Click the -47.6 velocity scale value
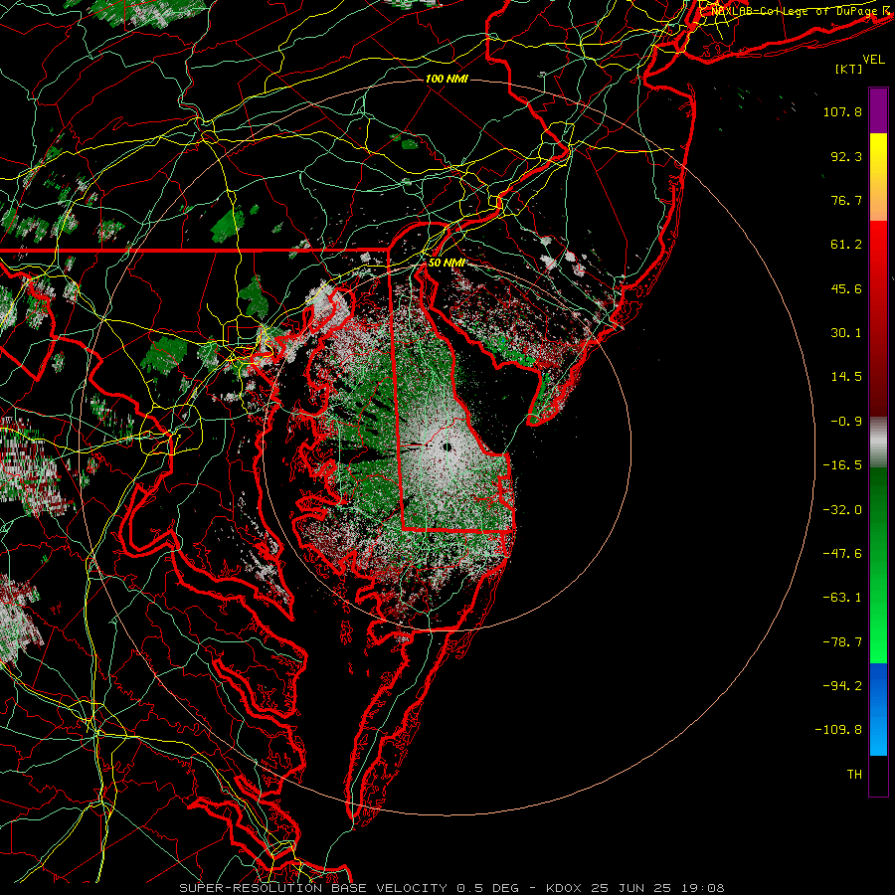The height and width of the screenshot is (895, 895). (842, 554)
